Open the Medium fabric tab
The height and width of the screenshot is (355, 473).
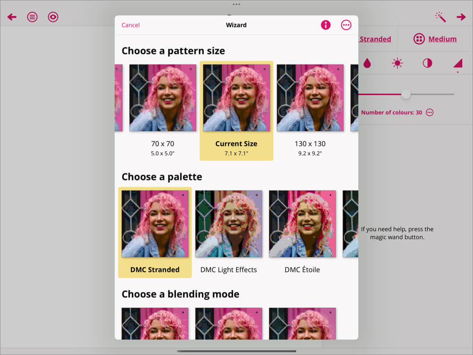[x=435, y=39]
